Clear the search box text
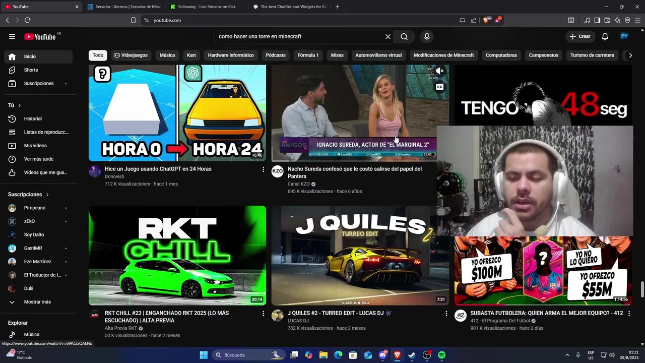645x363 pixels. click(388, 36)
